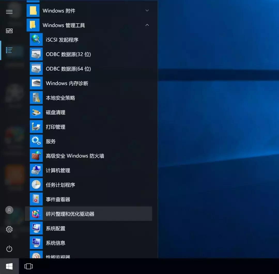Screen dimensions: 279x274
Task: Open 事件查看器 icon
Action: tap(36, 199)
